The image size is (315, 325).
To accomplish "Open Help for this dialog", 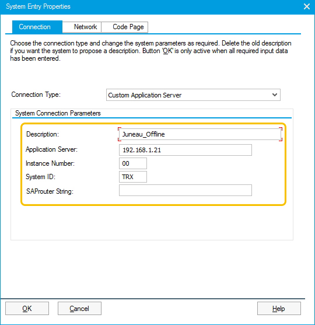I will (279, 309).
